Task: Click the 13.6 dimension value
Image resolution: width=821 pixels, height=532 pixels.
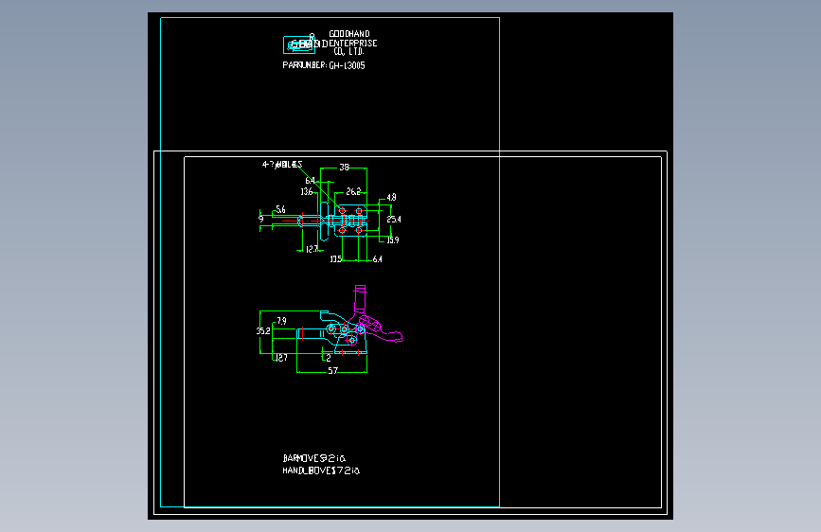Action: [307, 191]
